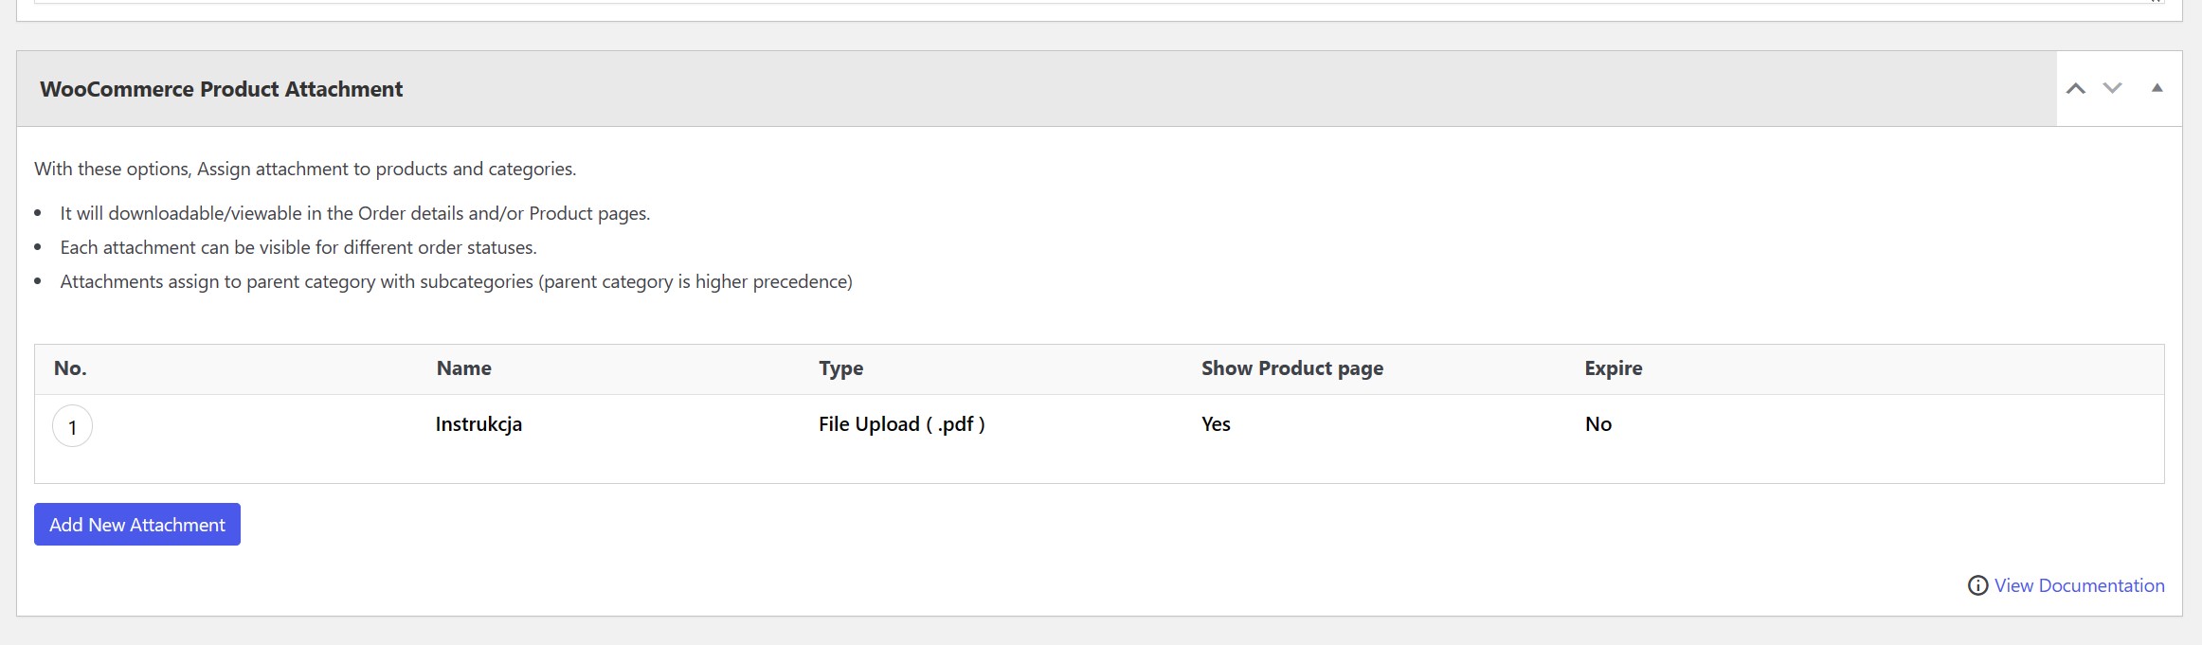Open the Instrukcja attachment entry
The image size is (2202, 645).
[x=478, y=424]
